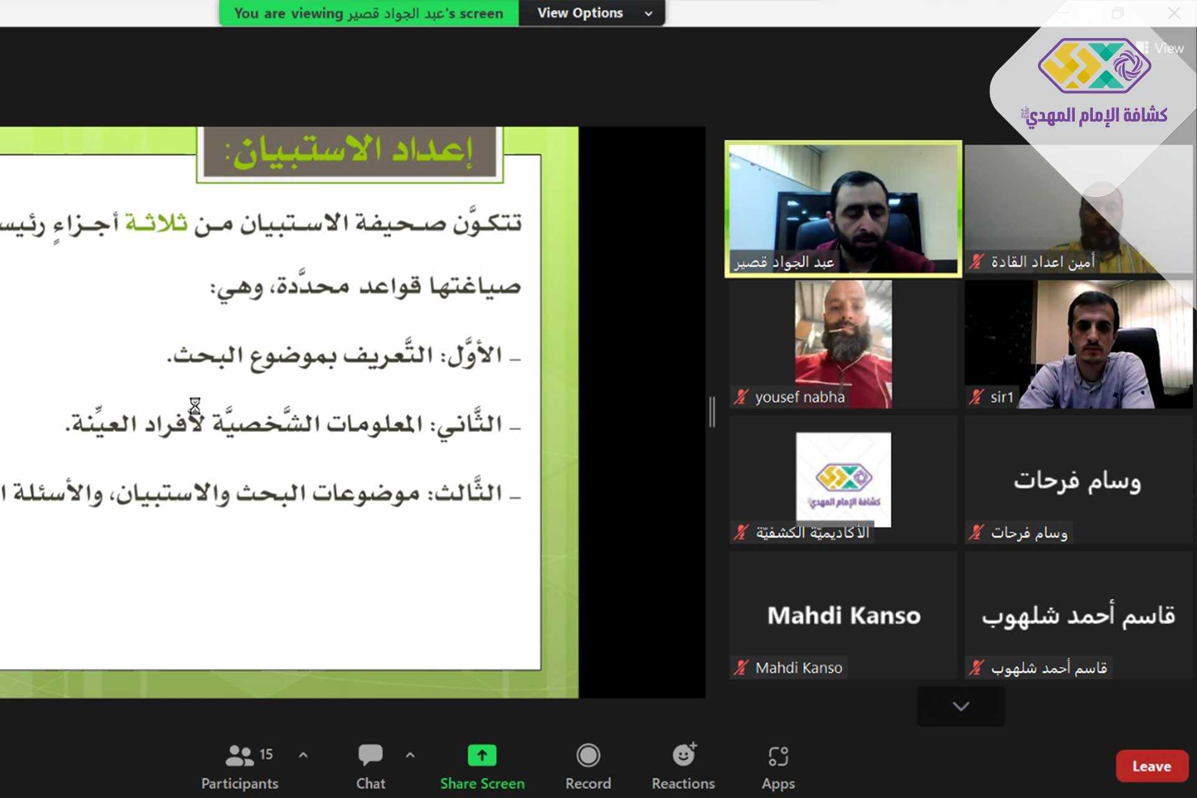
Task: Click muted mic icon on قاسم أحمد شلهوب
Action: pos(976,668)
